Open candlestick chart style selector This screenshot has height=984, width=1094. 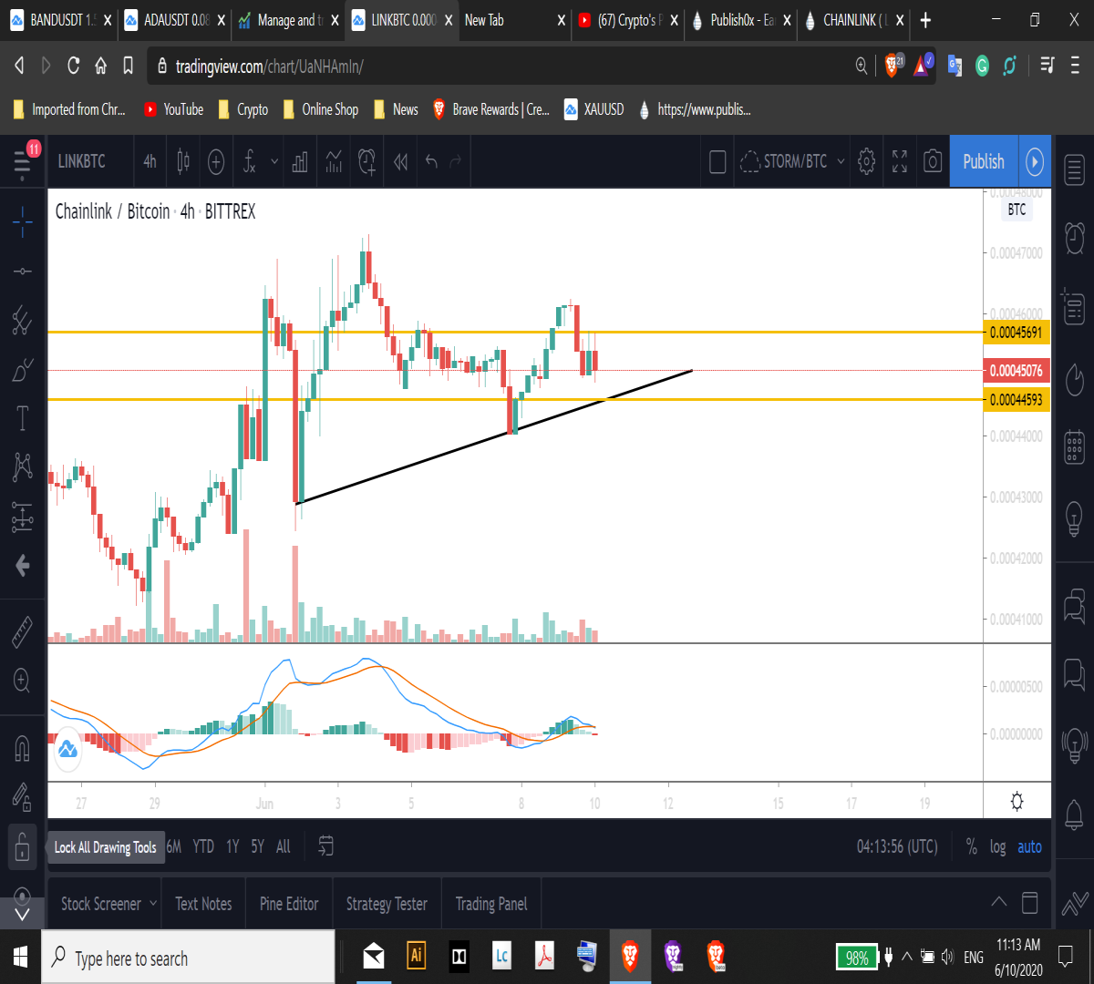click(183, 162)
